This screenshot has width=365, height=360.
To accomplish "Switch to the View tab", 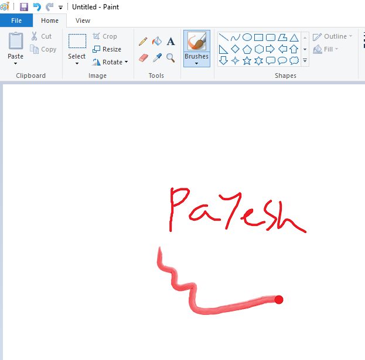I will coord(83,20).
